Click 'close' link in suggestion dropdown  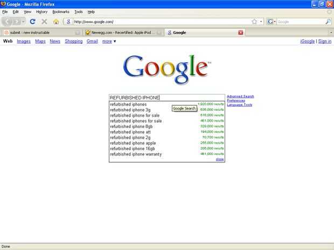pos(220,159)
